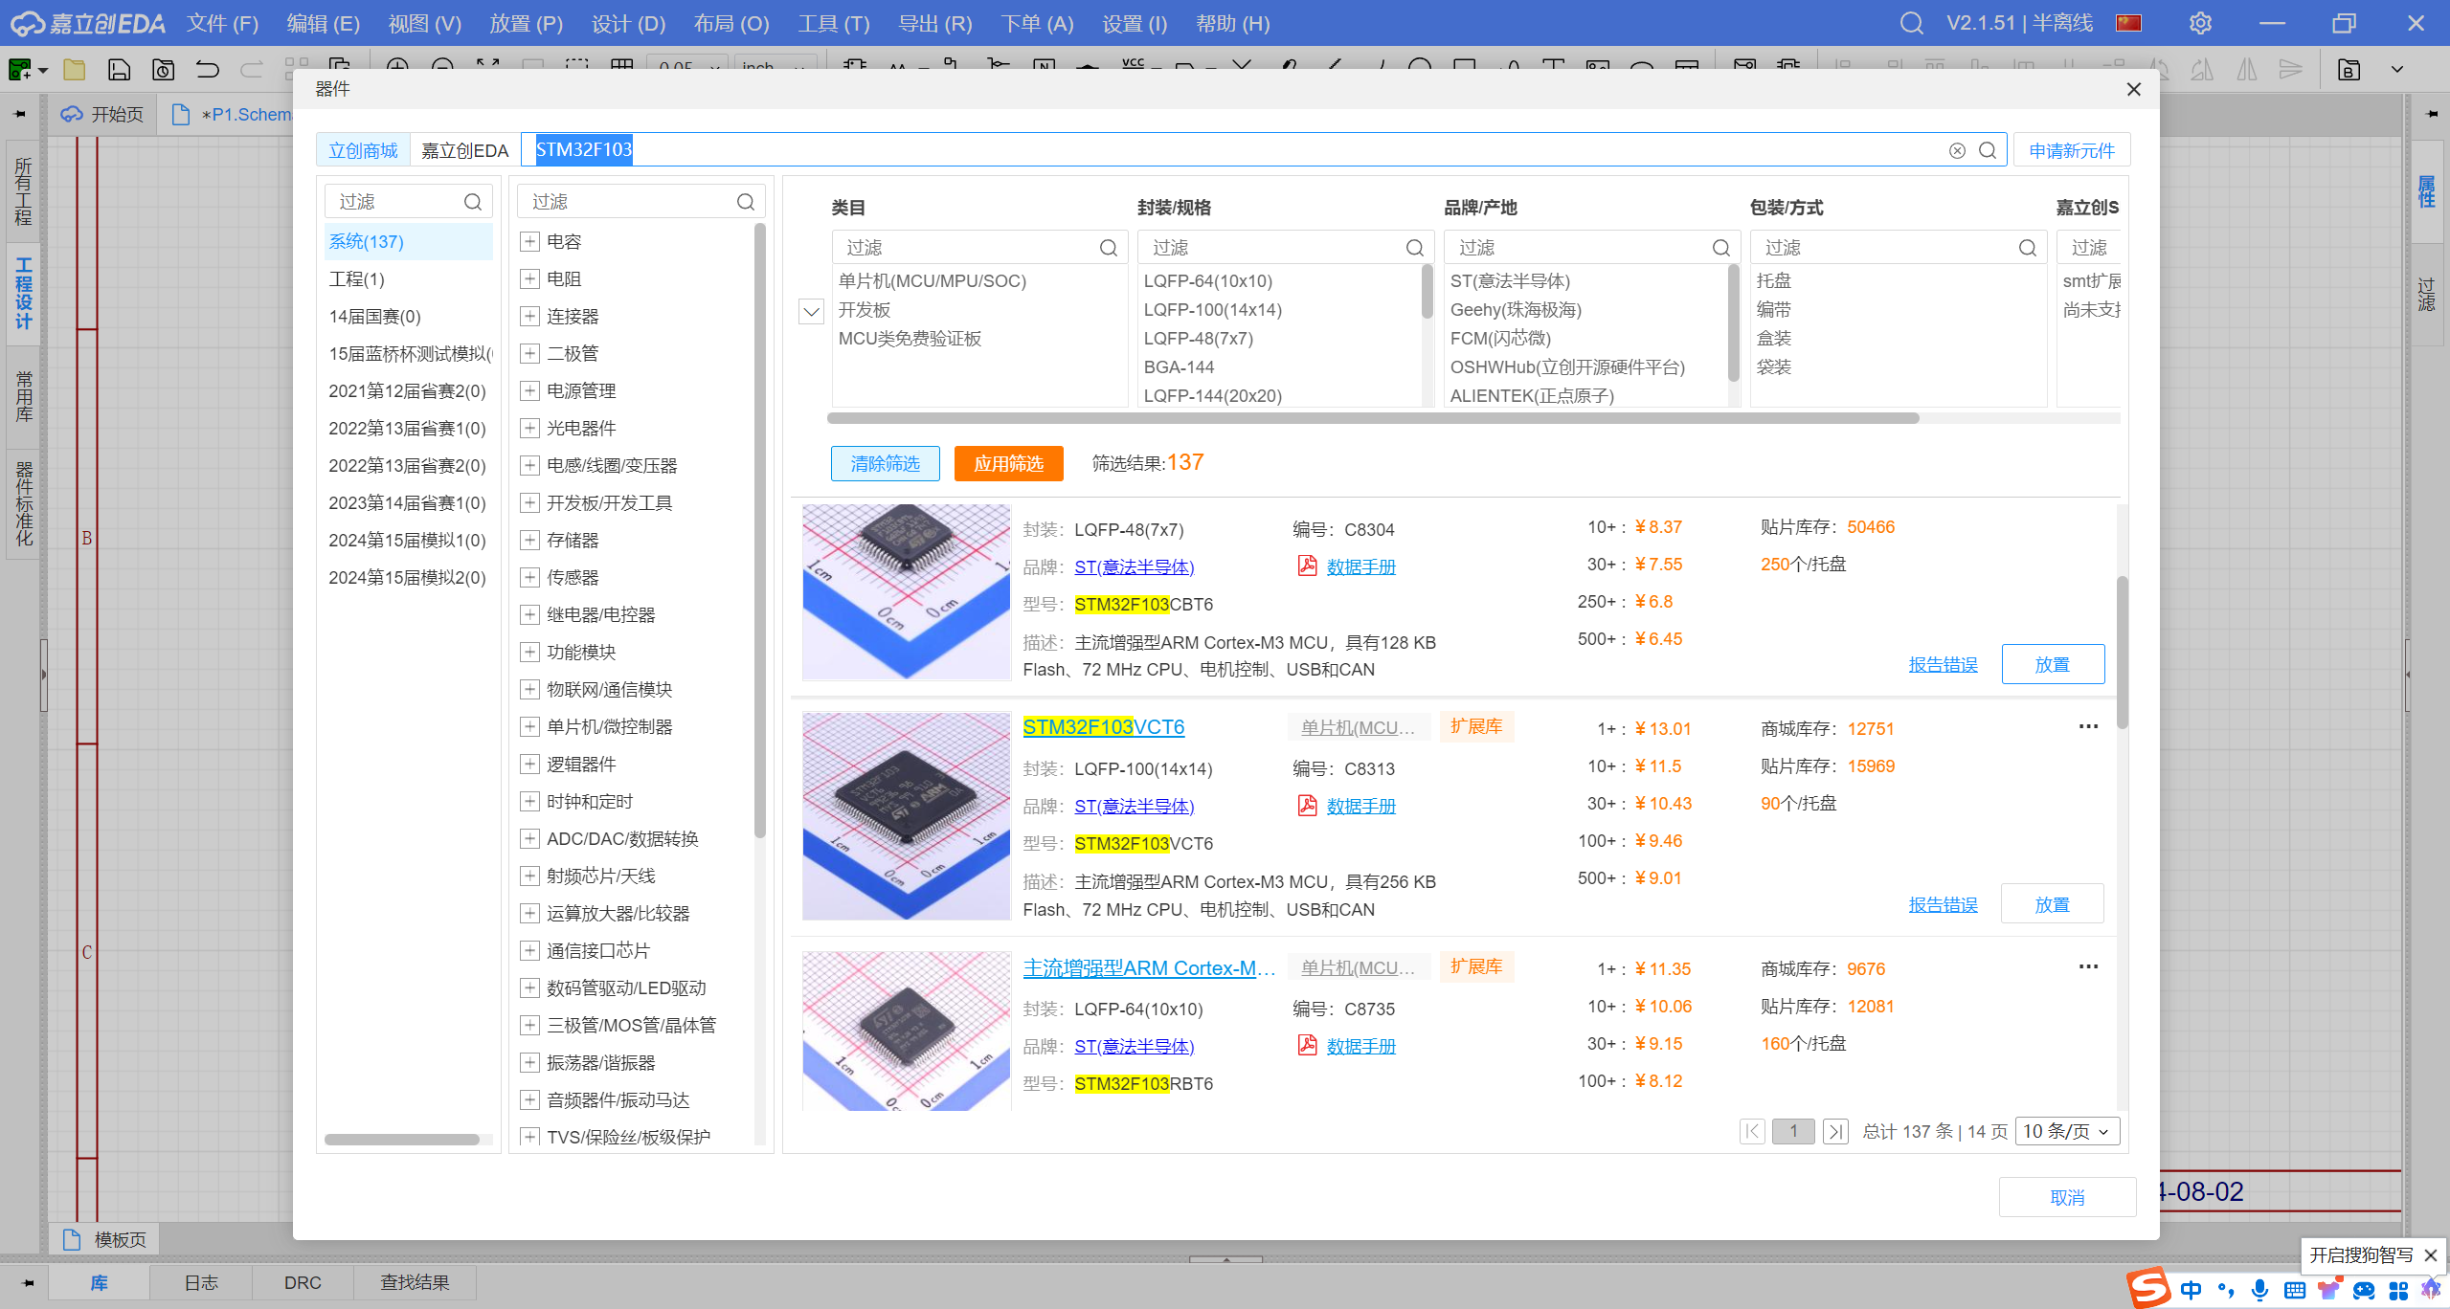Open the three-dot menu for the C8735 result
The width and height of the screenshot is (2450, 1309).
click(x=2088, y=967)
